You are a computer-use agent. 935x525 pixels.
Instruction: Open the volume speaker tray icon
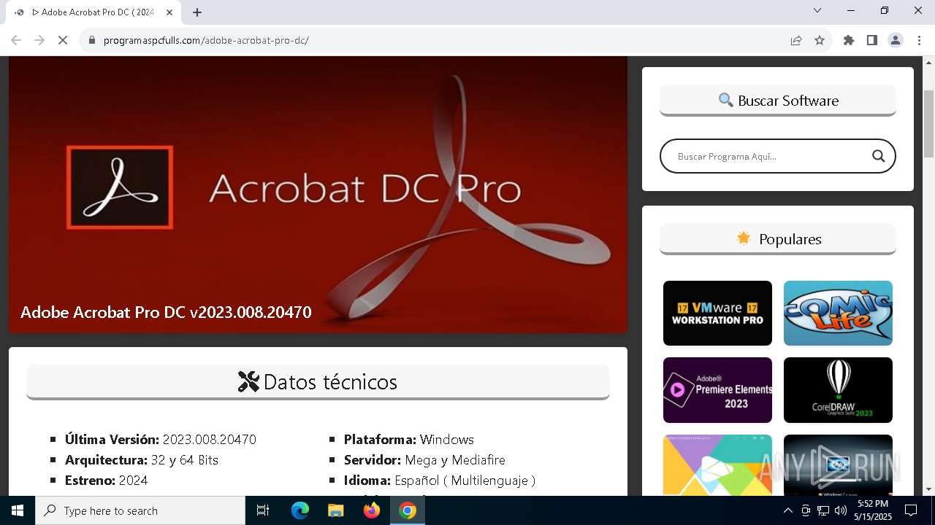coord(840,510)
